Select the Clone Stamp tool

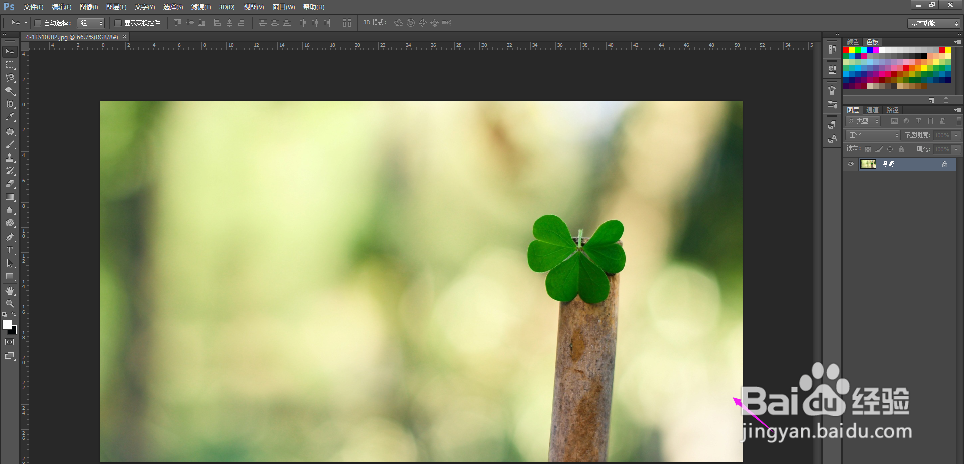pyautogui.click(x=10, y=158)
